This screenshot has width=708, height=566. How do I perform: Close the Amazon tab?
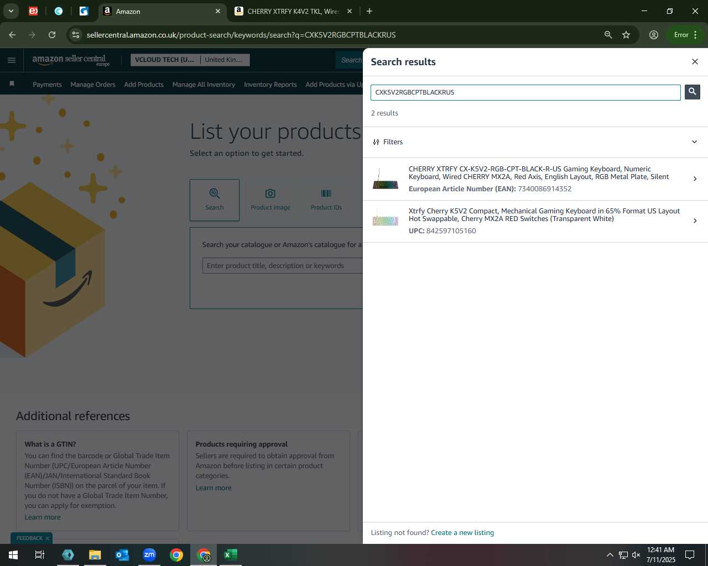click(218, 11)
